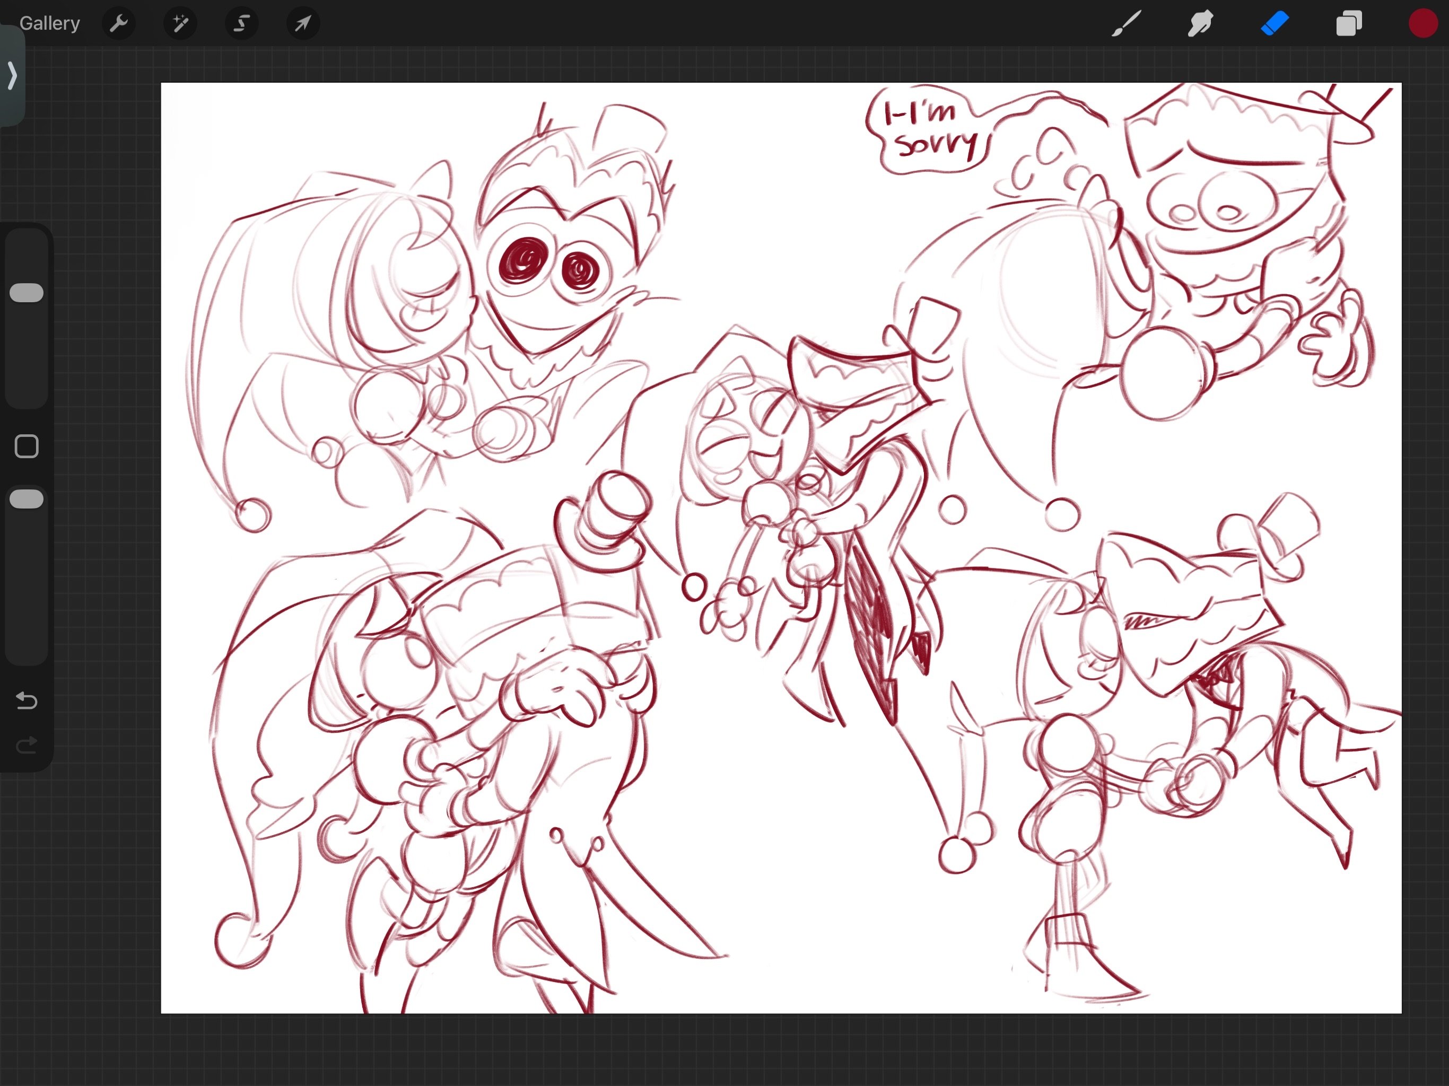1449x1086 pixels.
Task: Select the blue Eraser tool
Action: [1275, 24]
